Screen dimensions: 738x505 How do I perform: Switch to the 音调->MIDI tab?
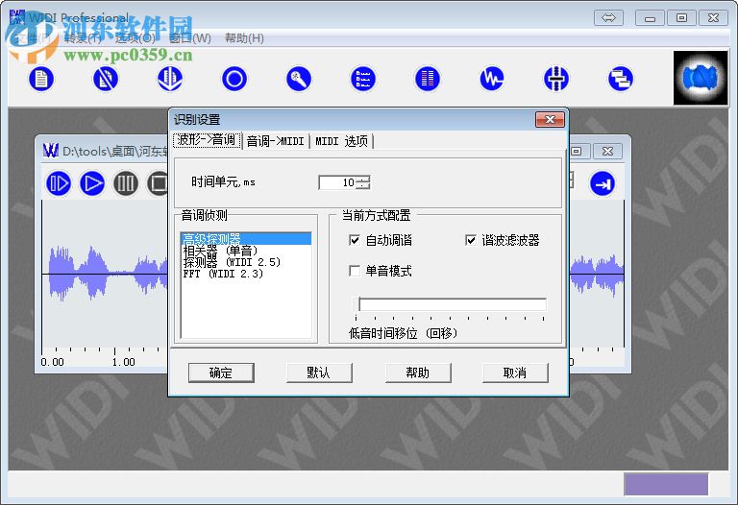coord(276,141)
